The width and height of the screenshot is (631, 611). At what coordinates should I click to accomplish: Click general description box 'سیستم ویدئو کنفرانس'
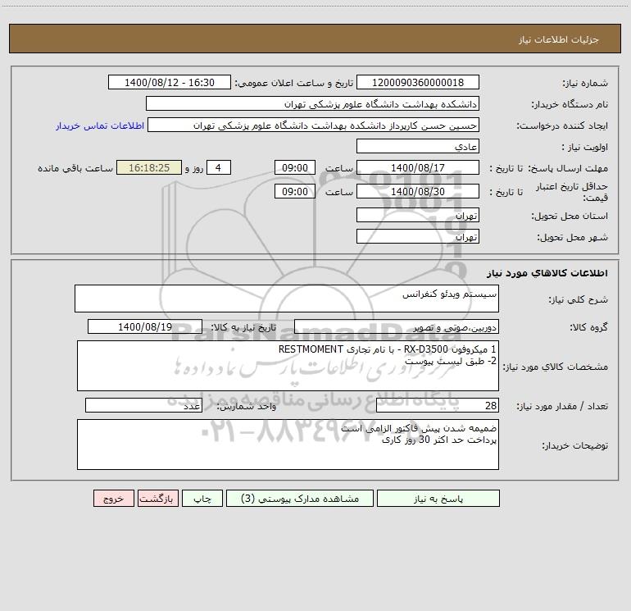(287, 299)
